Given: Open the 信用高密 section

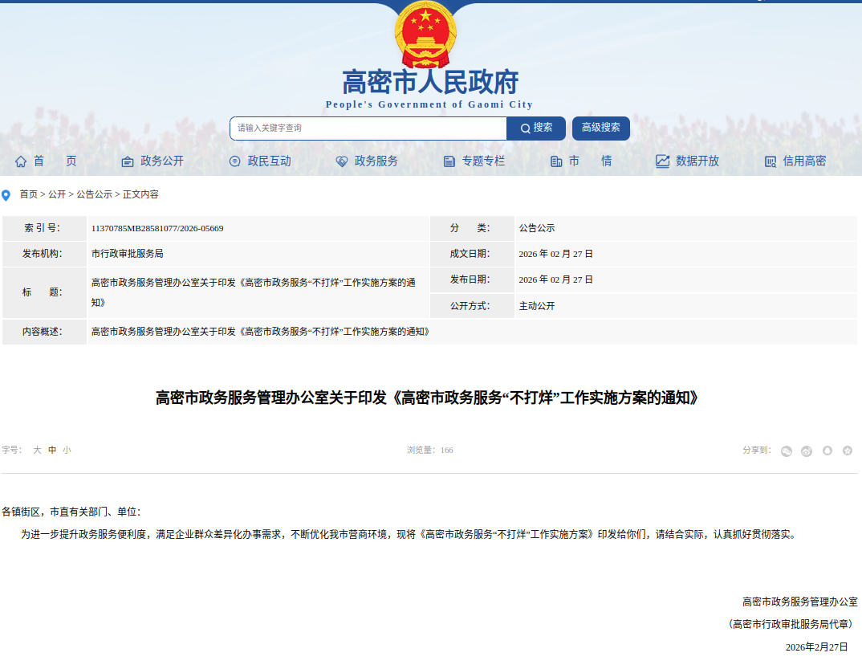Looking at the screenshot, I should [x=803, y=161].
